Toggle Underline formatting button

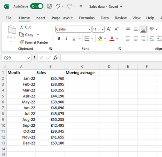click(x=74, y=38)
